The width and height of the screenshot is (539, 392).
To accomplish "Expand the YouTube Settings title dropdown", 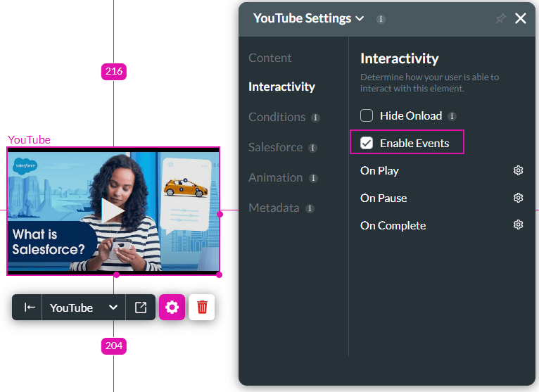I will point(360,18).
